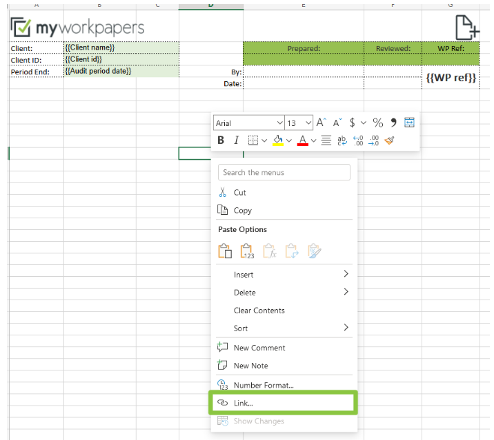Click the format painter brush icon

390,140
